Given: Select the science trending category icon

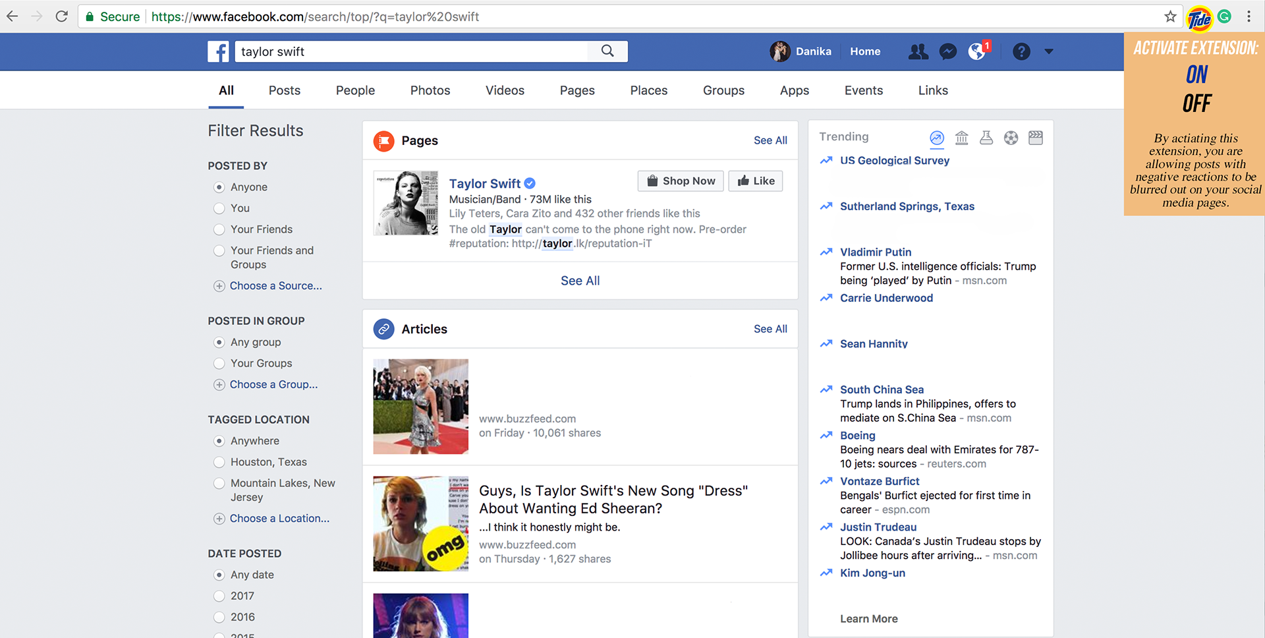Looking at the screenshot, I should pos(986,138).
